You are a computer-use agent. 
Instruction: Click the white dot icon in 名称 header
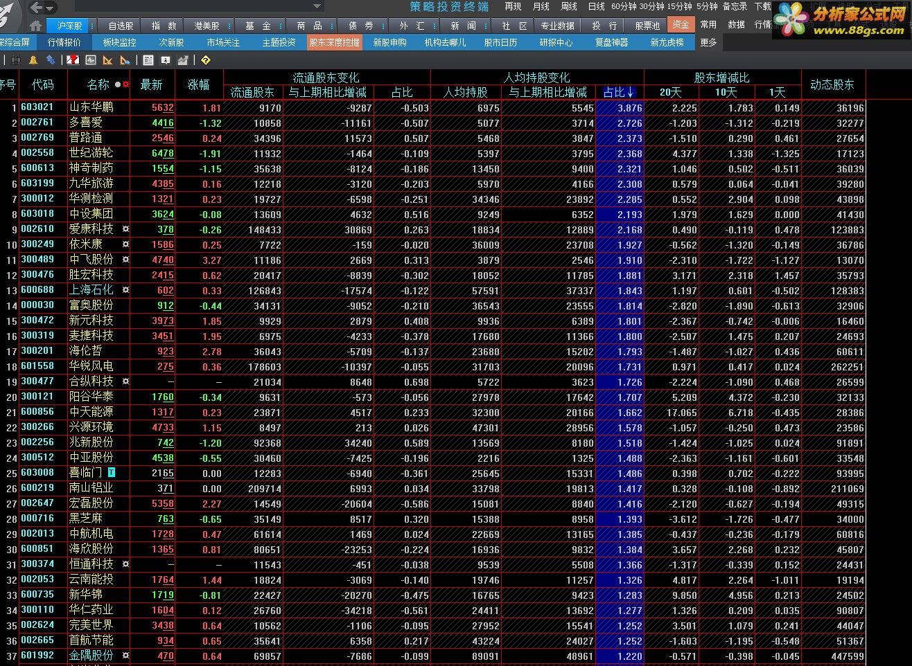pos(117,84)
